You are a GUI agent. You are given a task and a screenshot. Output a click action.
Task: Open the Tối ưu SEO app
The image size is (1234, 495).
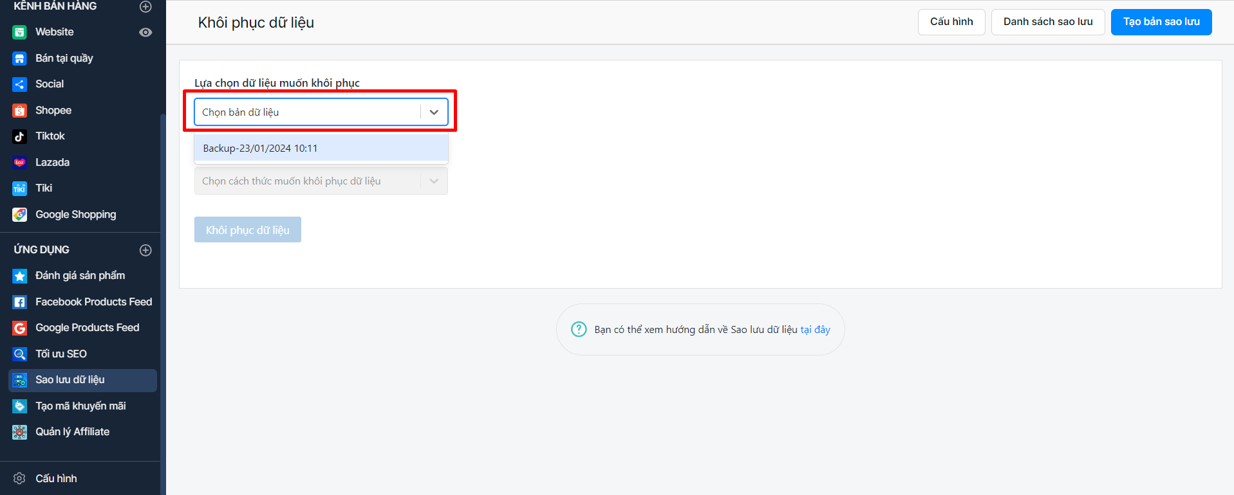coord(61,354)
